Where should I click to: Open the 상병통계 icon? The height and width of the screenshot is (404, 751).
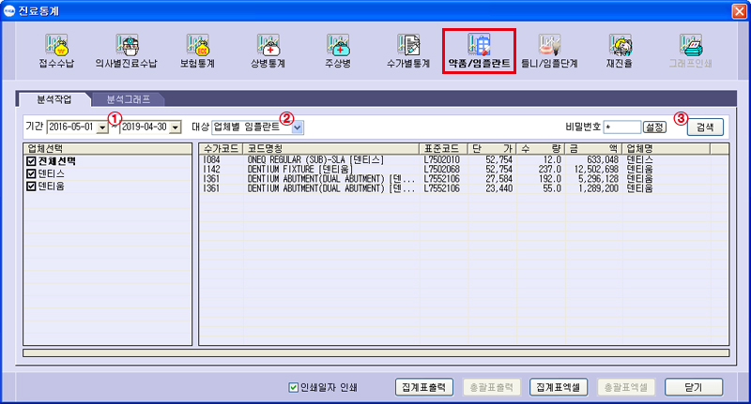(x=268, y=51)
